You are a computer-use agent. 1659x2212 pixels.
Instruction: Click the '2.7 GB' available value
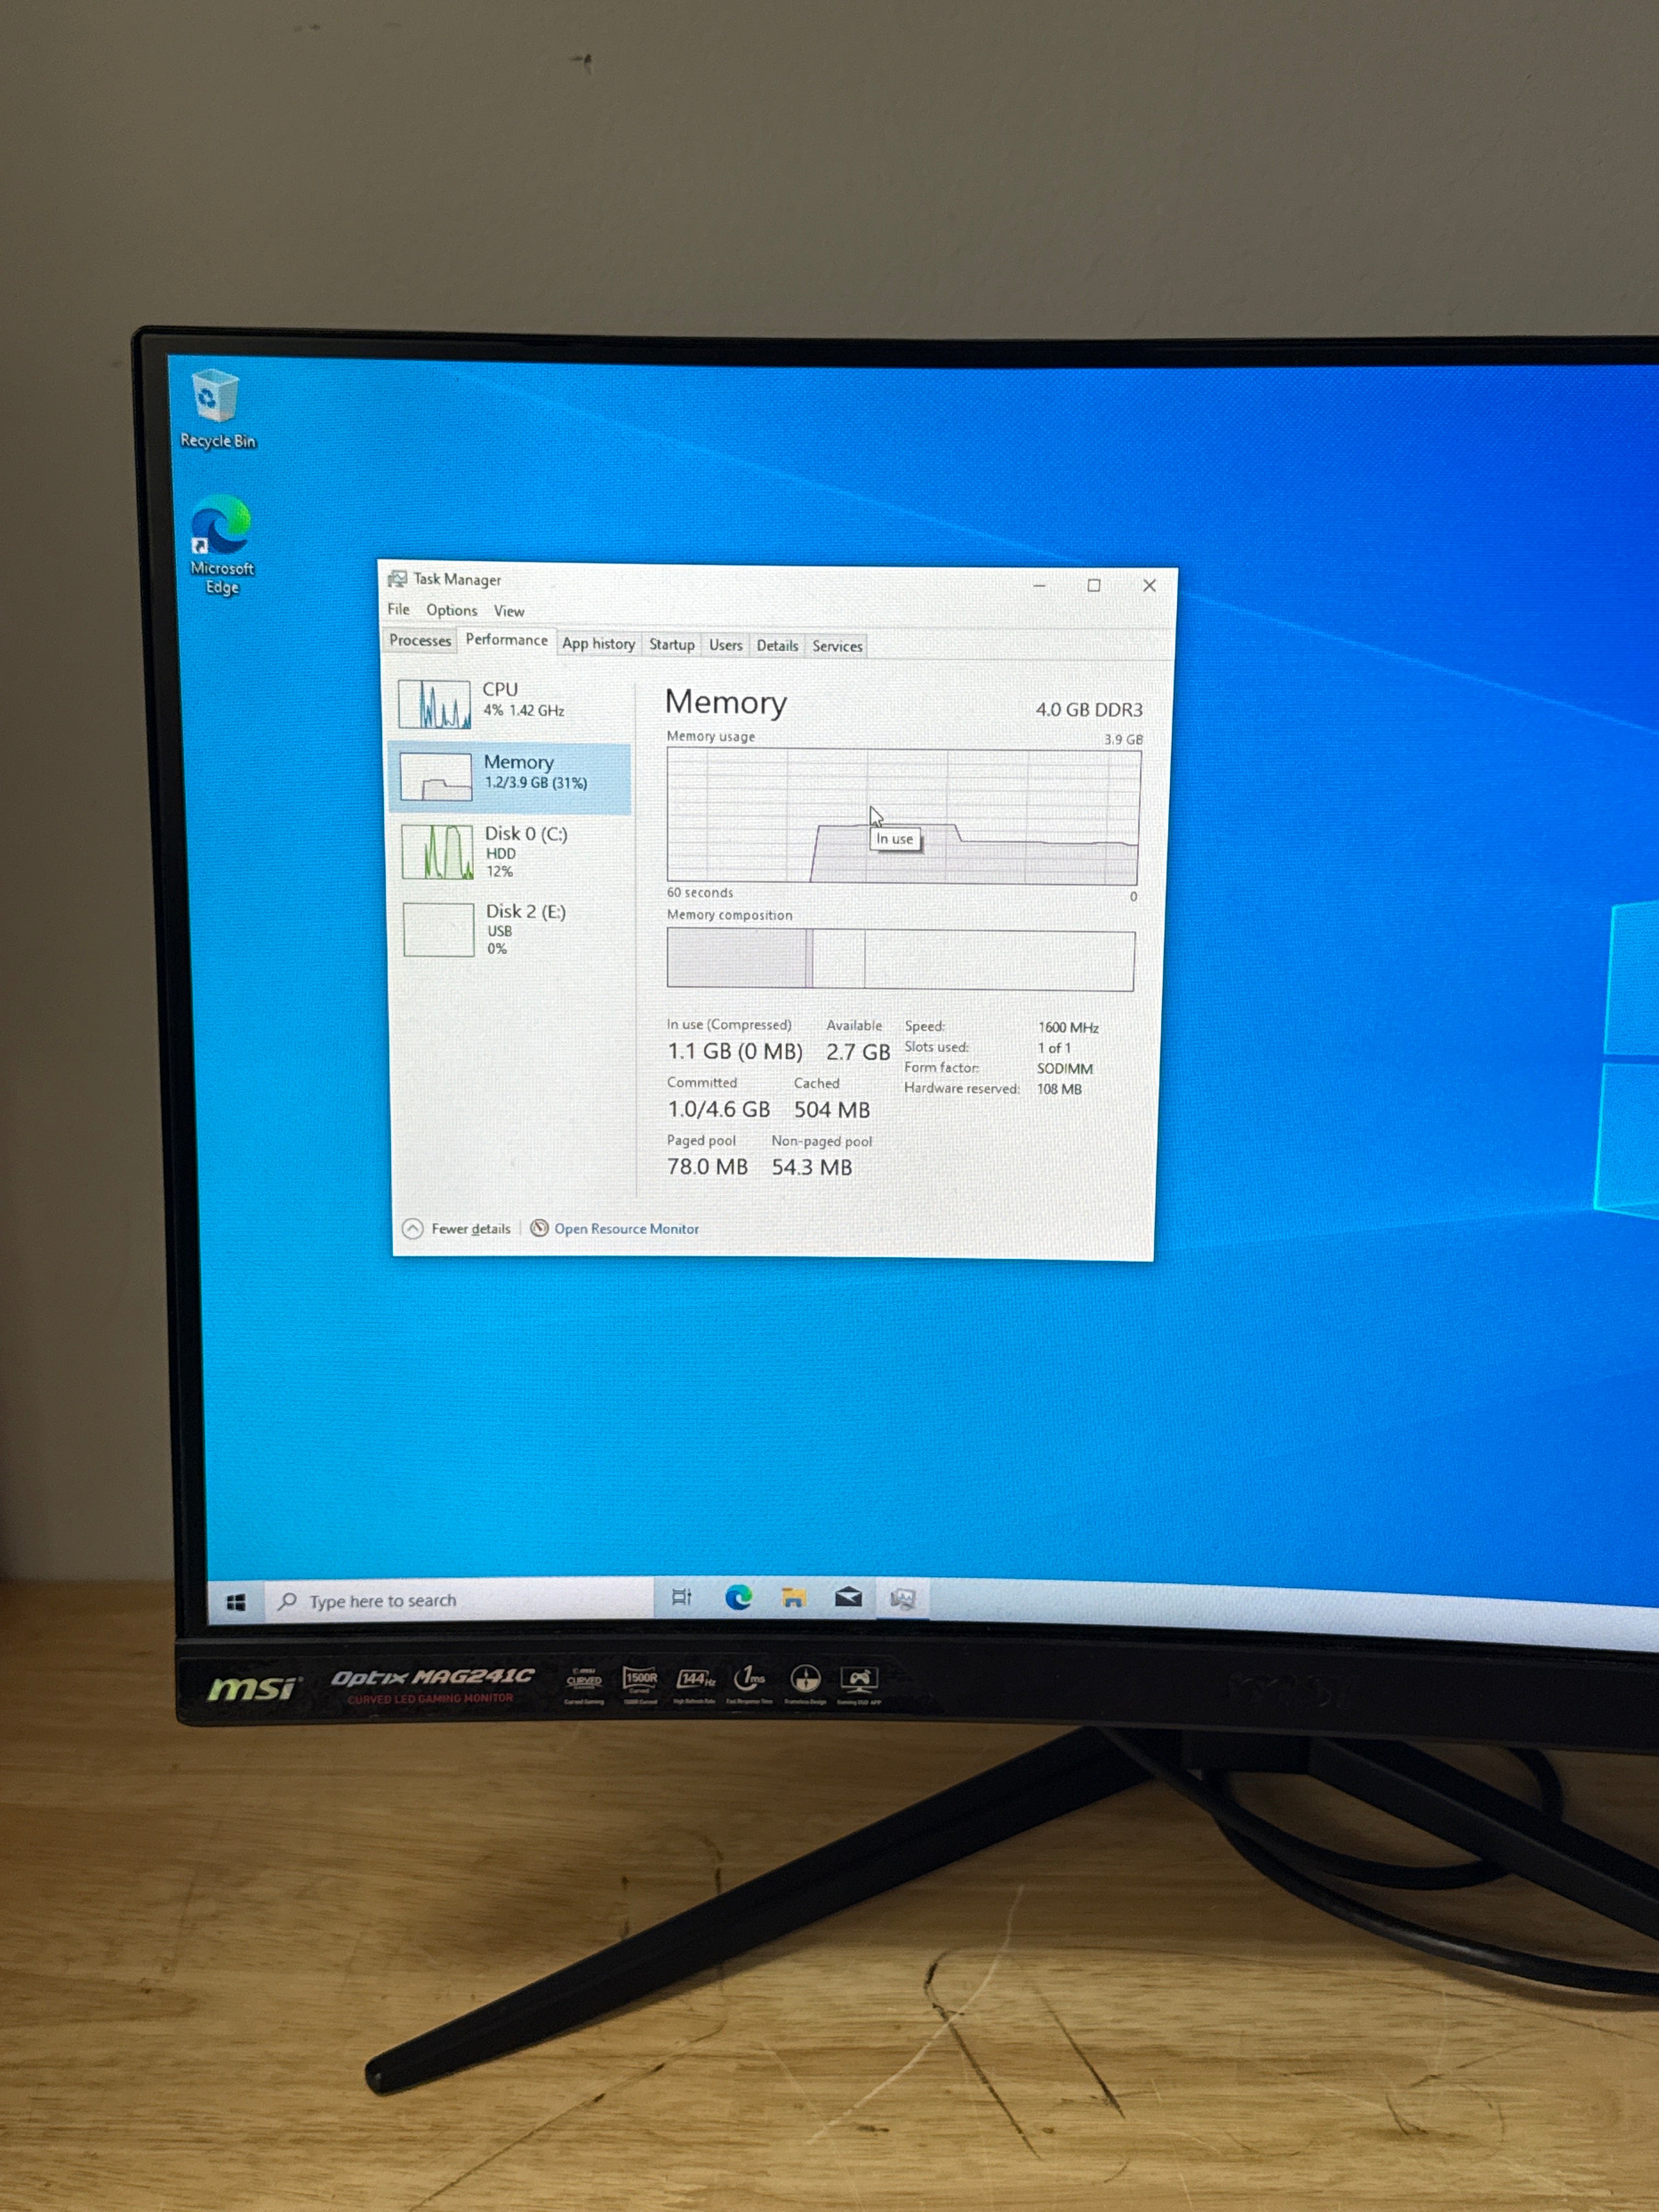pos(858,1052)
